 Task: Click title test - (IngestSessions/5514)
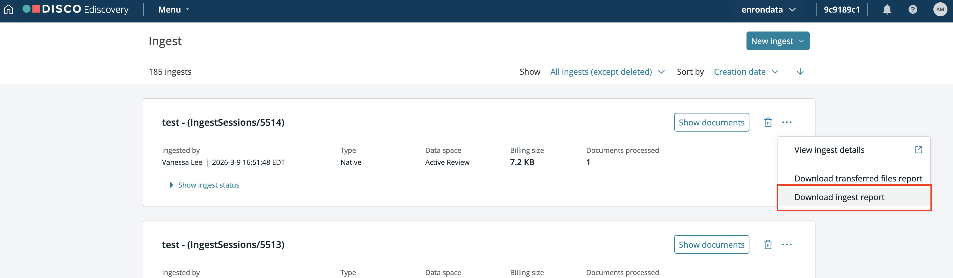(223, 122)
